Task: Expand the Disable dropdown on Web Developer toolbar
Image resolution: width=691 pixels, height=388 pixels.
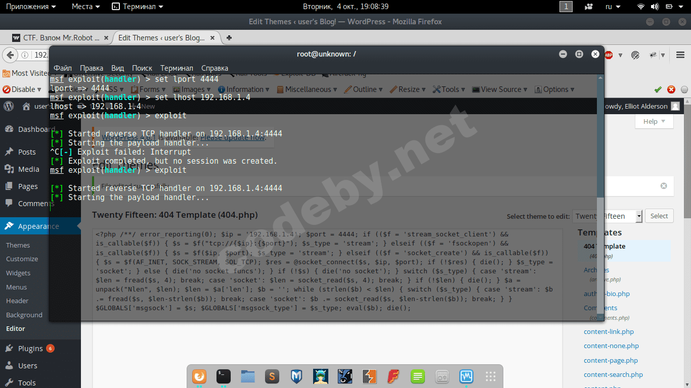Action: click(22, 89)
